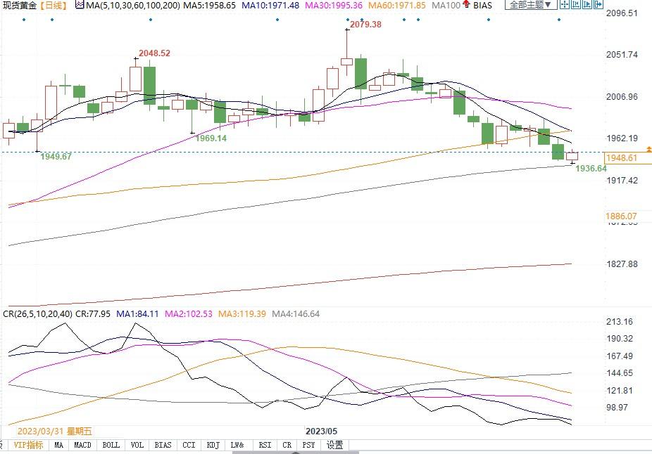This screenshot has width=652, height=454.
Task: Select the PSY indicator tab
Action: click(308, 445)
